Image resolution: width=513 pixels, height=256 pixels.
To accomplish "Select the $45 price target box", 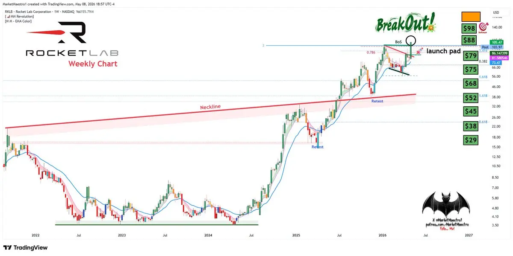I will [x=471, y=111].
